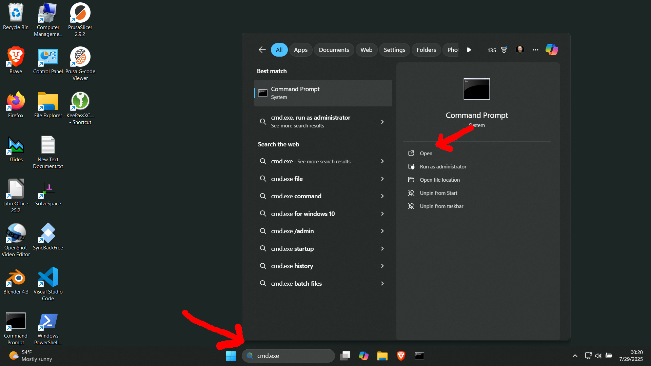Show hidden system tray icons
651x366 pixels.
[575, 355]
